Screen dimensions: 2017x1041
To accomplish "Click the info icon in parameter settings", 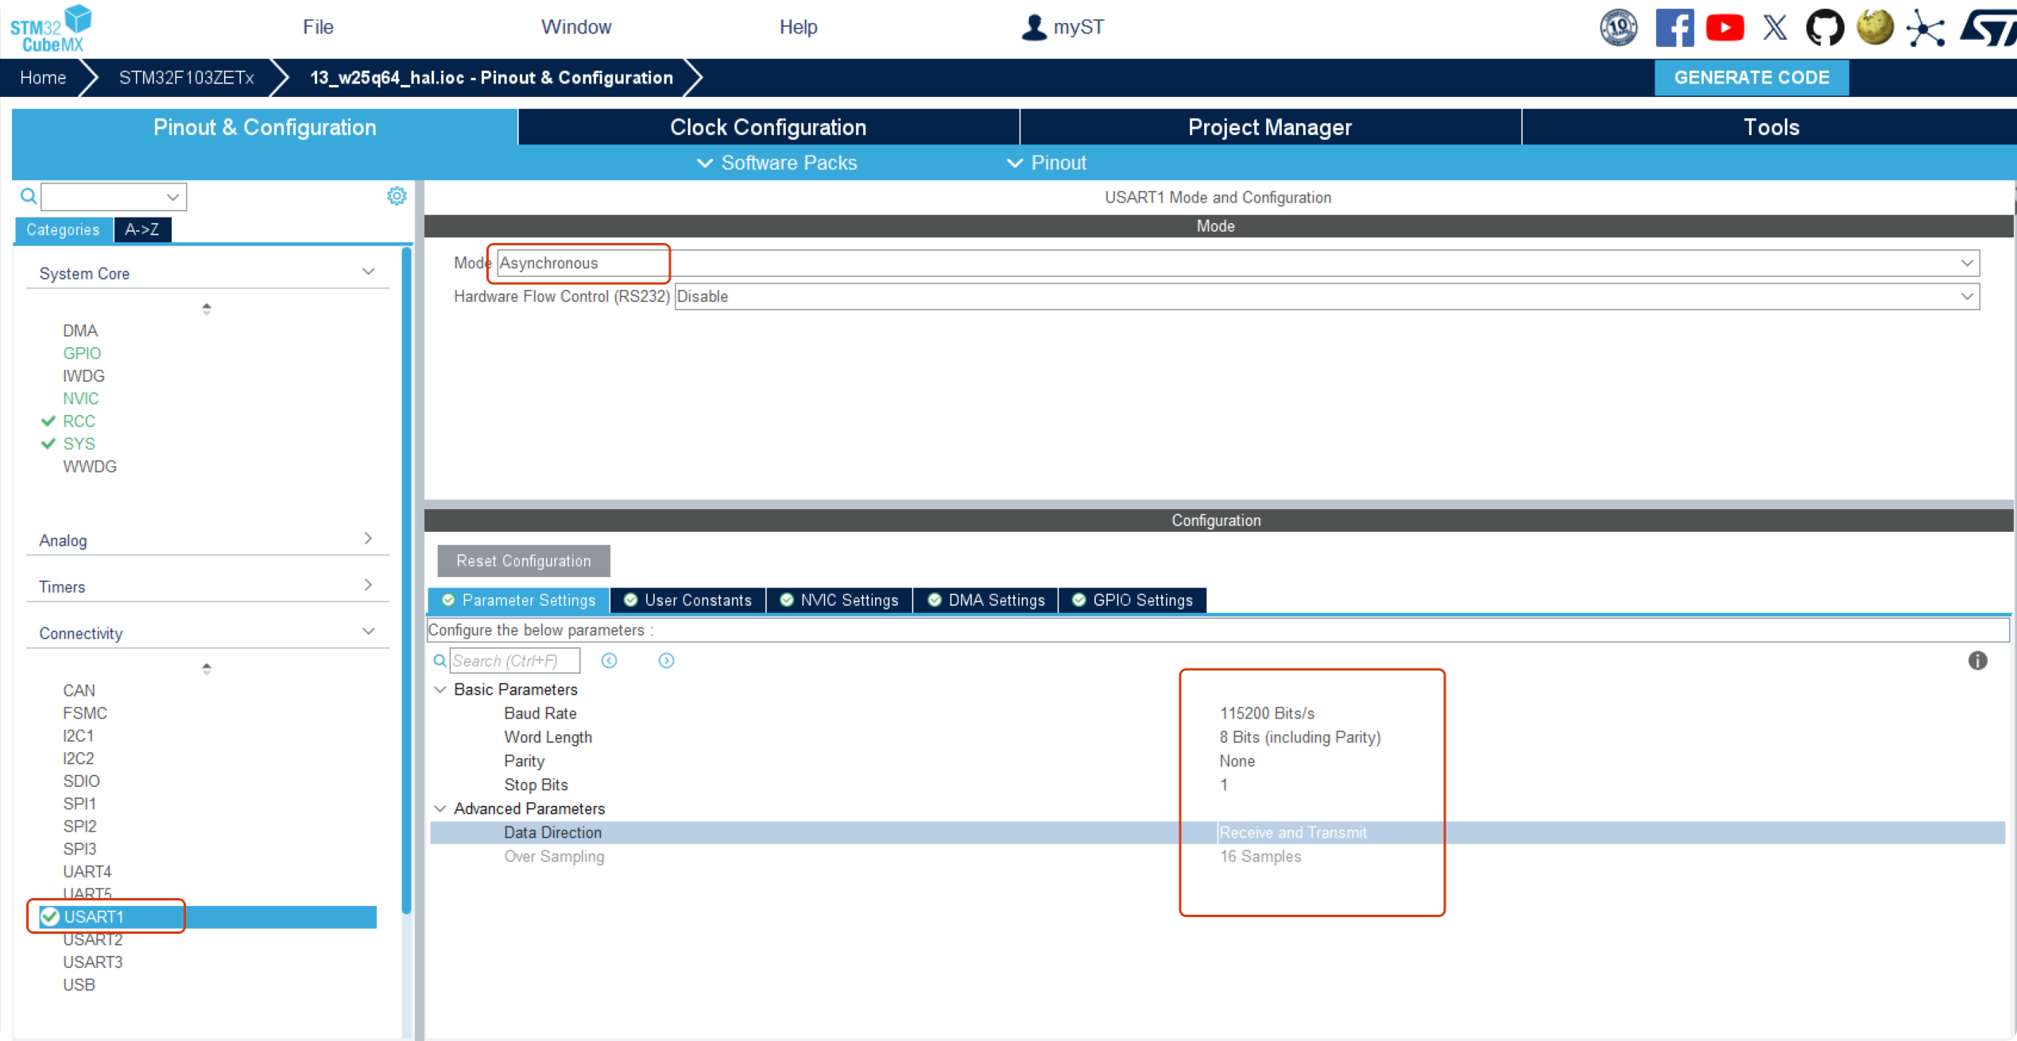I will [x=1977, y=661].
